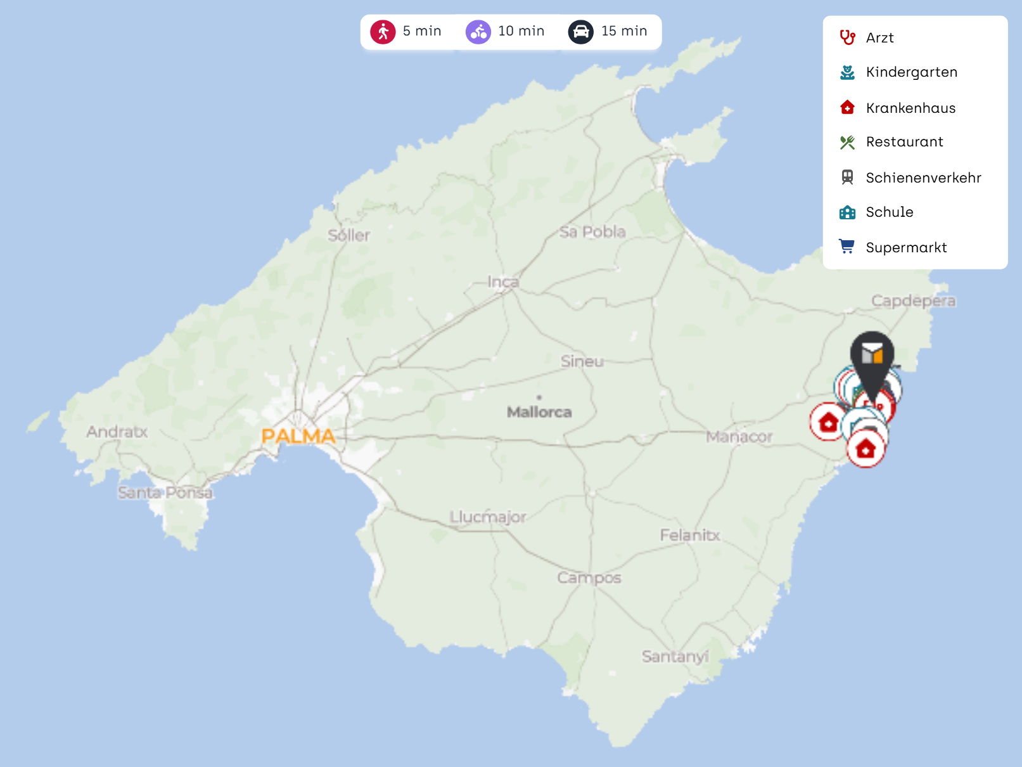The width and height of the screenshot is (1022, 767).
Task: Click the bold Mallorca island label
Action: [539, 412]
